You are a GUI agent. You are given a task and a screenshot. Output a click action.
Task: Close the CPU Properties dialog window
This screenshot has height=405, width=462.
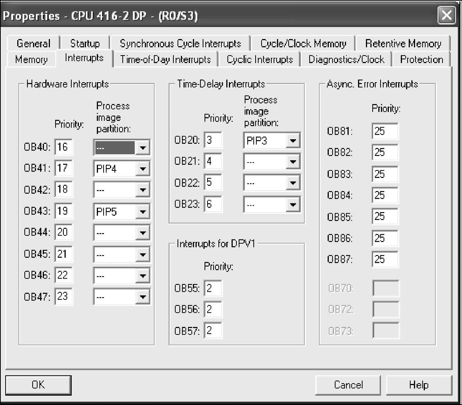click(x=446, y=15)
